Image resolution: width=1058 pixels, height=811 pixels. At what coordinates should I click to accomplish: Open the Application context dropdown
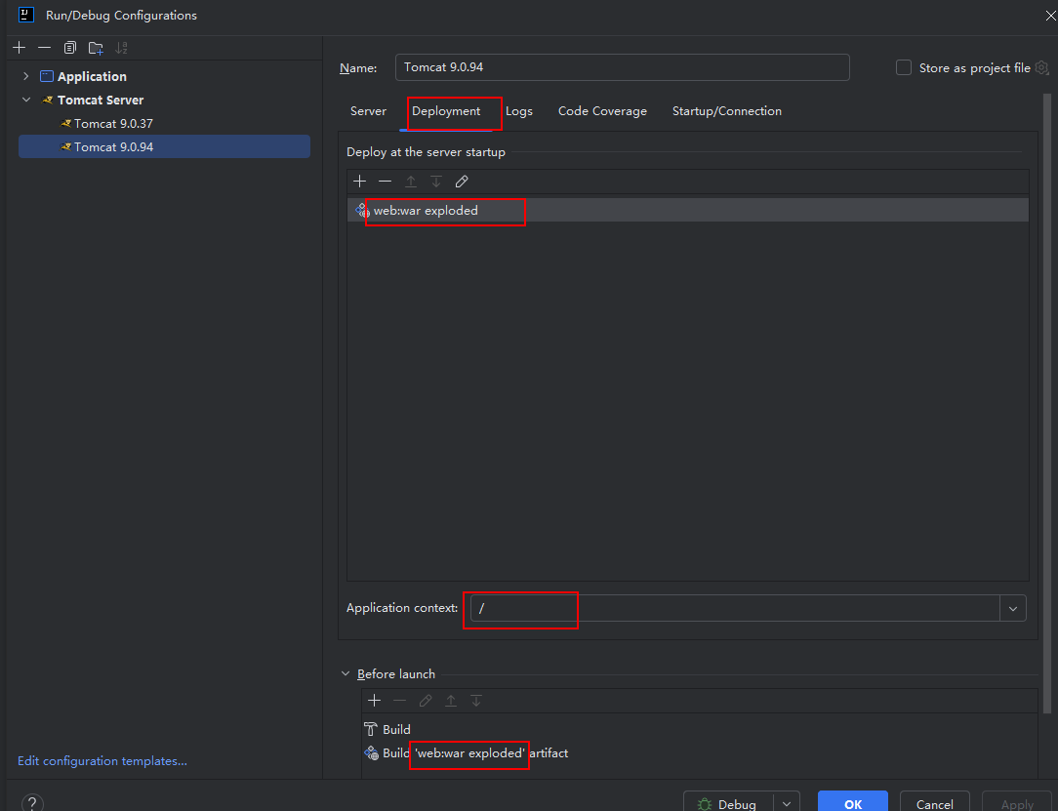[x=1013, y=609]
